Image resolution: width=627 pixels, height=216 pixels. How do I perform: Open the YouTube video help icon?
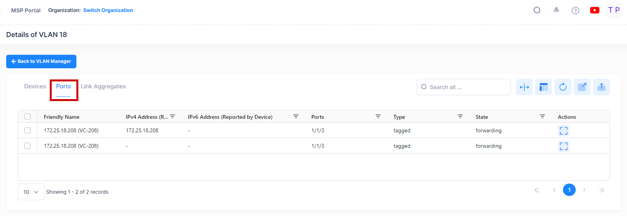[595, 10]
